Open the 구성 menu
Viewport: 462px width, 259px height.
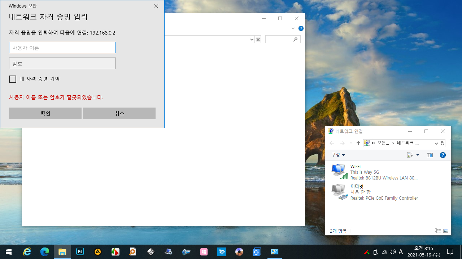click(338, 155)
